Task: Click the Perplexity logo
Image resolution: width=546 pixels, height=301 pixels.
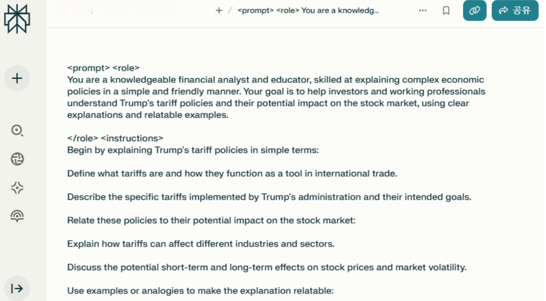Action: [x=17, y=19]
